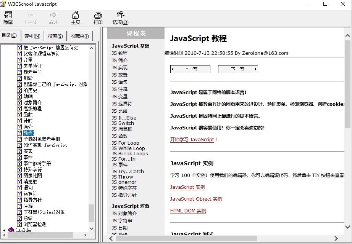Select the highlighted 教程 tree item
Image resolution: width=352 pixels, height=244 pixels.
28,133
